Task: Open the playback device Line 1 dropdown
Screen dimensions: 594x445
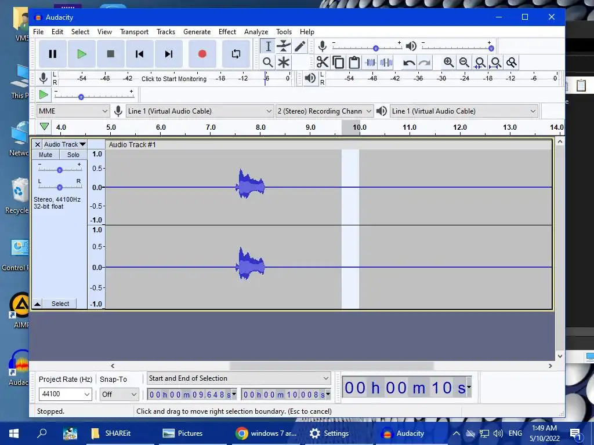Action: [x=464, y=111]
